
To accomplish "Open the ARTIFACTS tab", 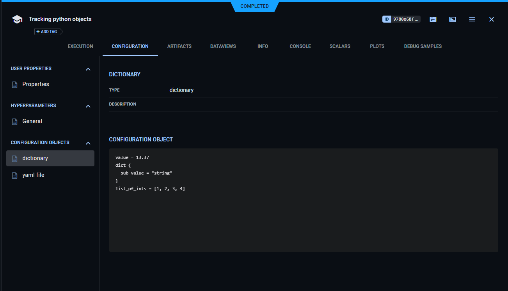I will coord(179,46).
